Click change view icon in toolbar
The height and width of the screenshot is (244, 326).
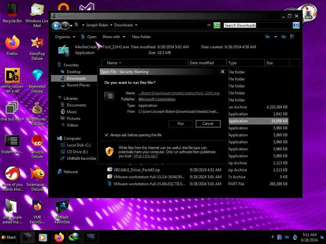tap(267, 37)
